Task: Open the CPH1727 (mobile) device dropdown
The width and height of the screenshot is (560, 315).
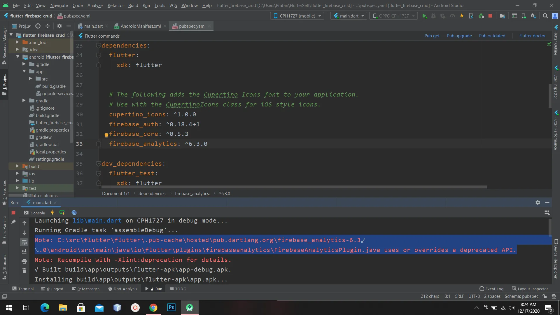Action: [297, 16]
